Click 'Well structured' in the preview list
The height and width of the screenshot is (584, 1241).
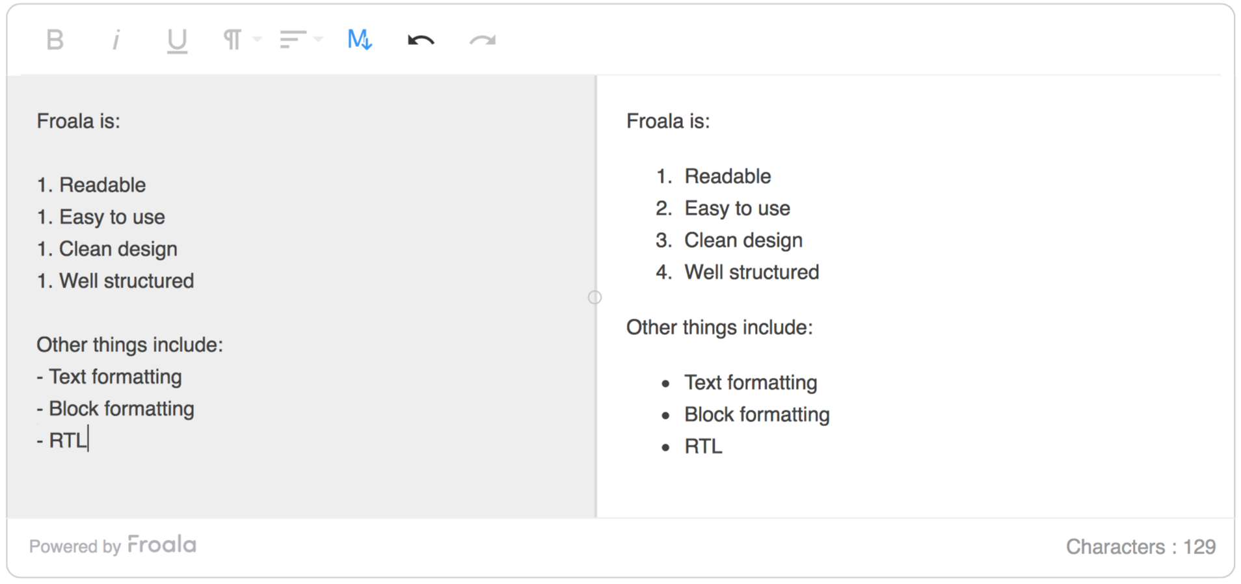tap(751, 272)
